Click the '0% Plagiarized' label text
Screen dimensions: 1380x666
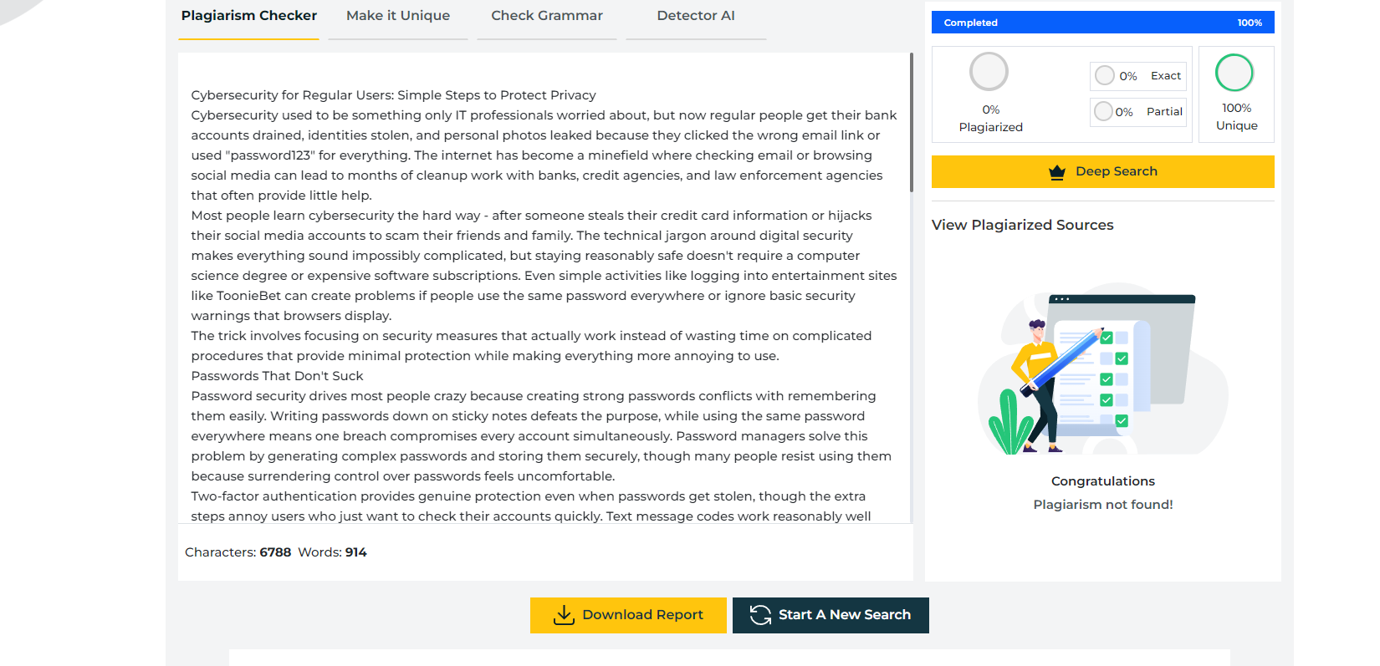pos(990,119)
